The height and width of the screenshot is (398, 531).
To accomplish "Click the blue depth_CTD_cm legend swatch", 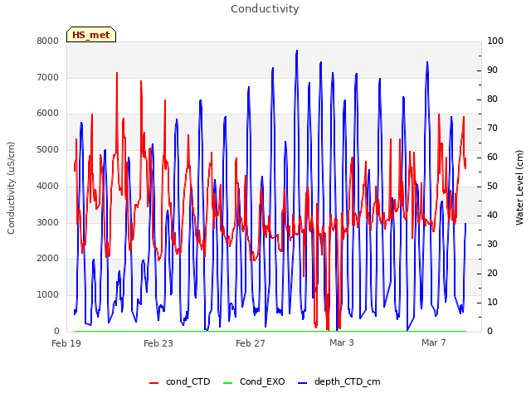I will 302,383.
